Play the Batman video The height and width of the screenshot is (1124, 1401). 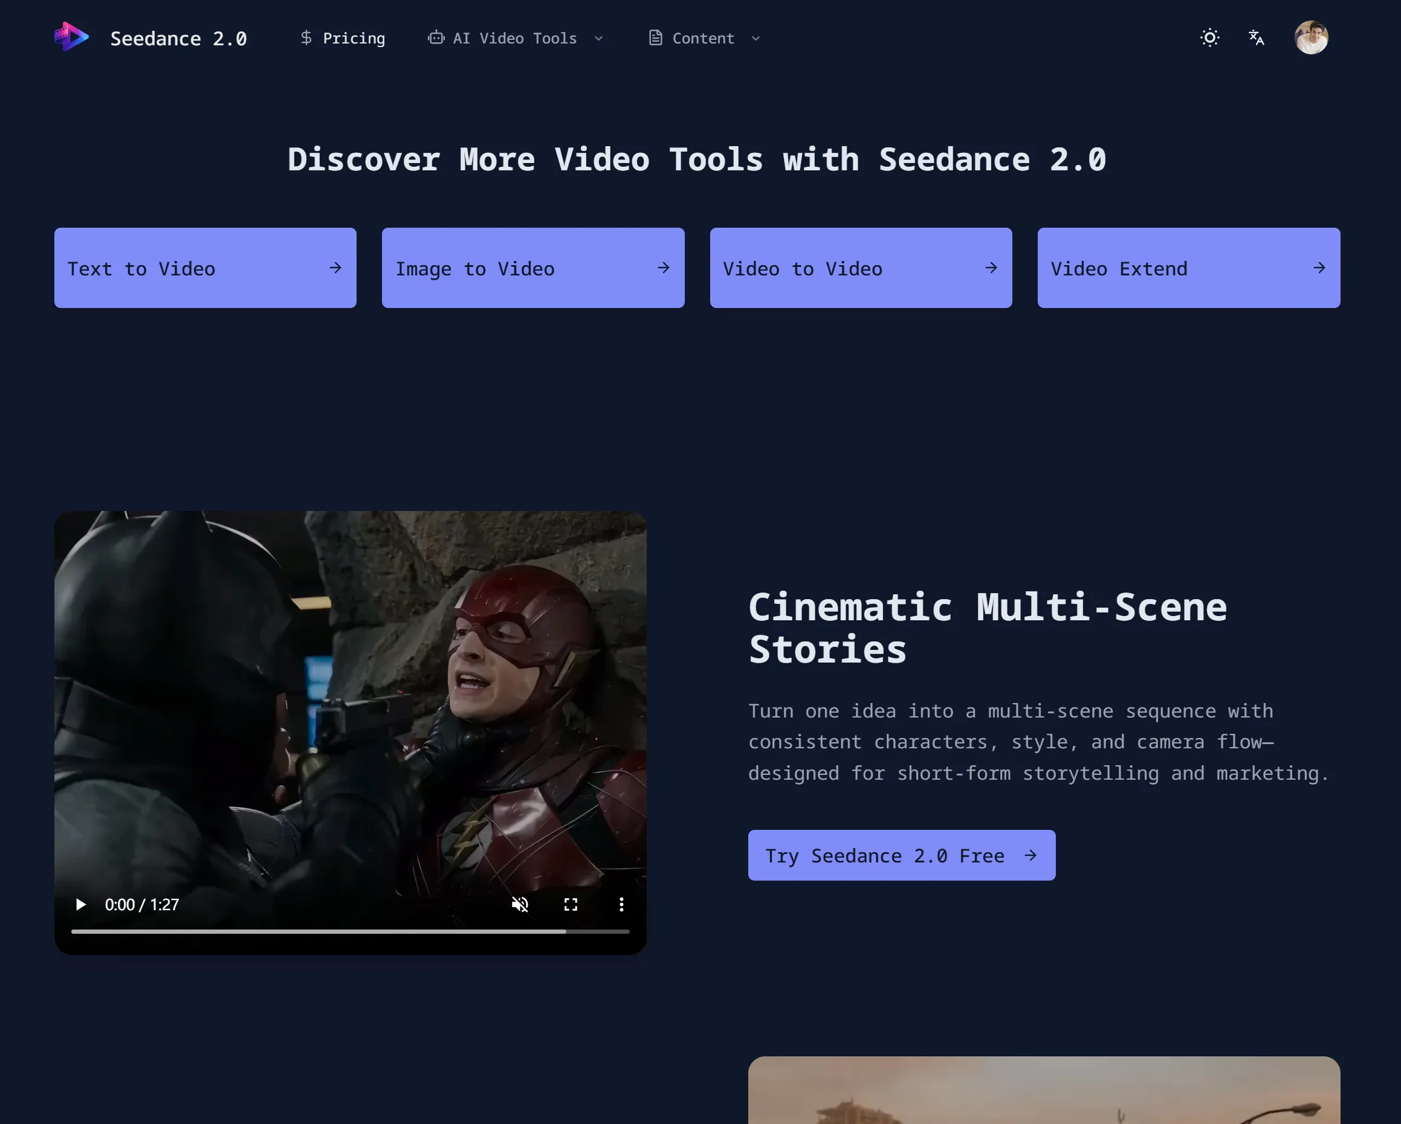click(x=80, y=905)
